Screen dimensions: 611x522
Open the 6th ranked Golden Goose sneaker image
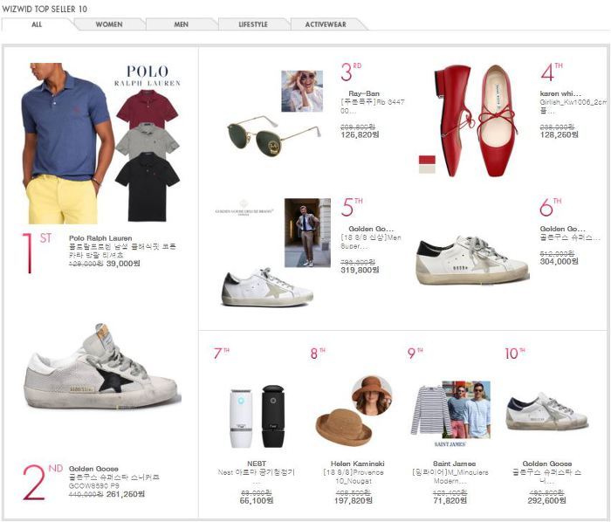pyautogui.click(x=473, y=260)
